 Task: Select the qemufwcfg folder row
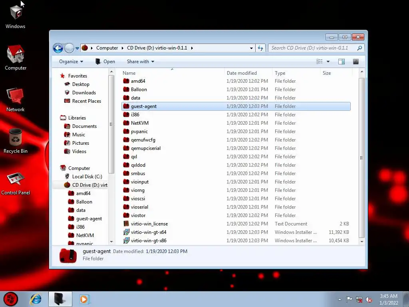[236, 140]
